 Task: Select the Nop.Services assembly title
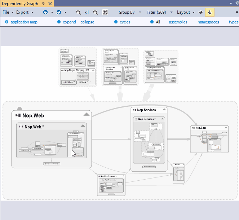point(146,110)
